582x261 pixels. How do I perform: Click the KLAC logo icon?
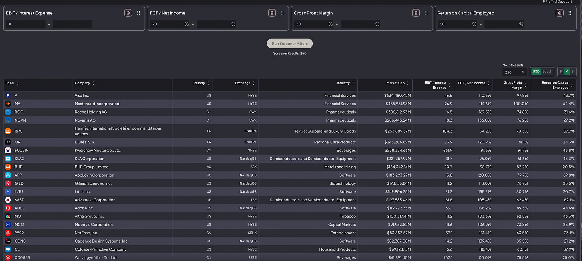pyautogui.click(x=8, y=159)
